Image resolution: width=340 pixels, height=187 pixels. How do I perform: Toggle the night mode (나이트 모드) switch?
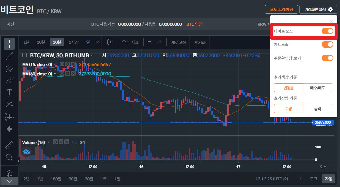[327, 31]
